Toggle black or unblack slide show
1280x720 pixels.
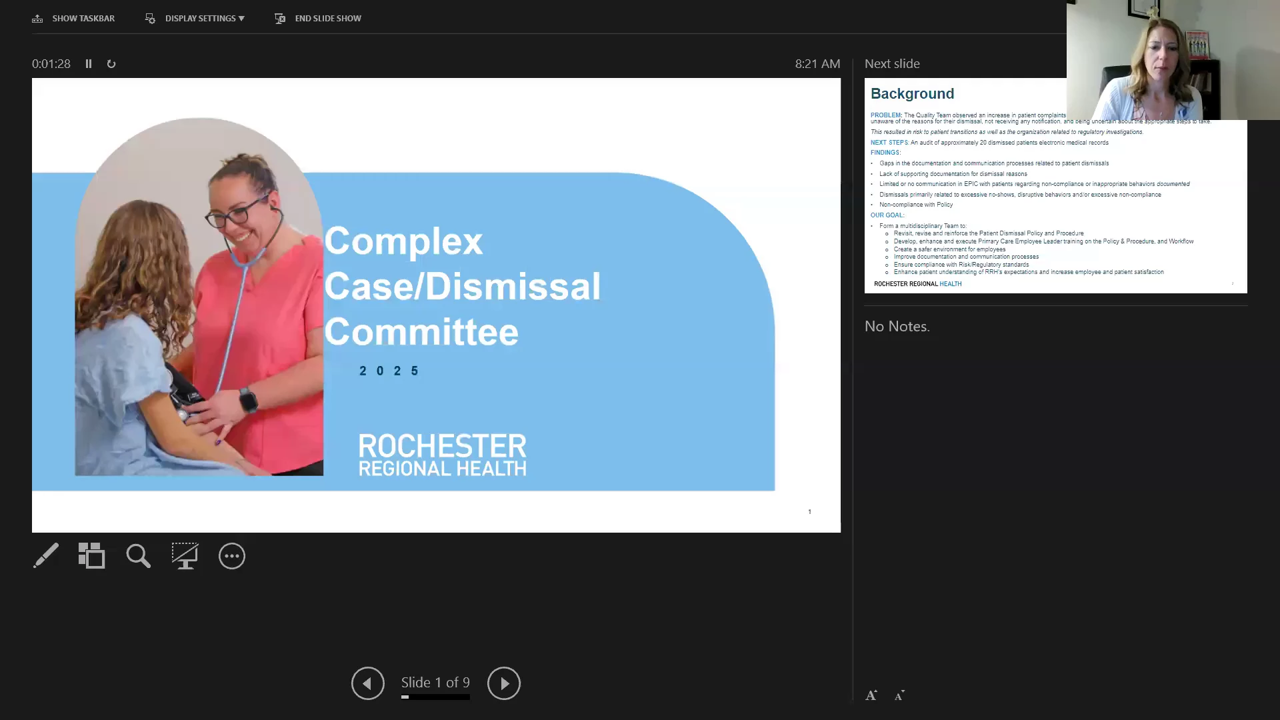coord(185,555)
